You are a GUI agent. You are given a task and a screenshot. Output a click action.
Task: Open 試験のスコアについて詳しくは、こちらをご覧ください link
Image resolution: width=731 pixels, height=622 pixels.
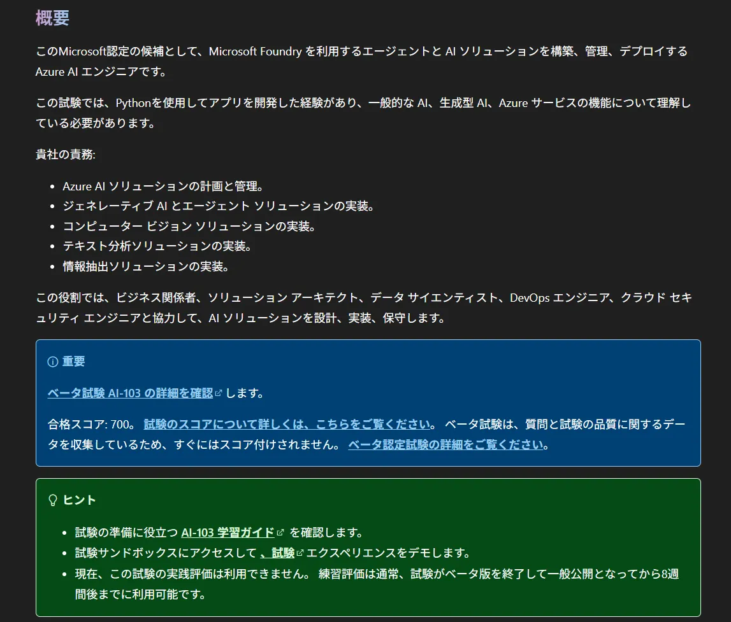[x=287, y=424]
